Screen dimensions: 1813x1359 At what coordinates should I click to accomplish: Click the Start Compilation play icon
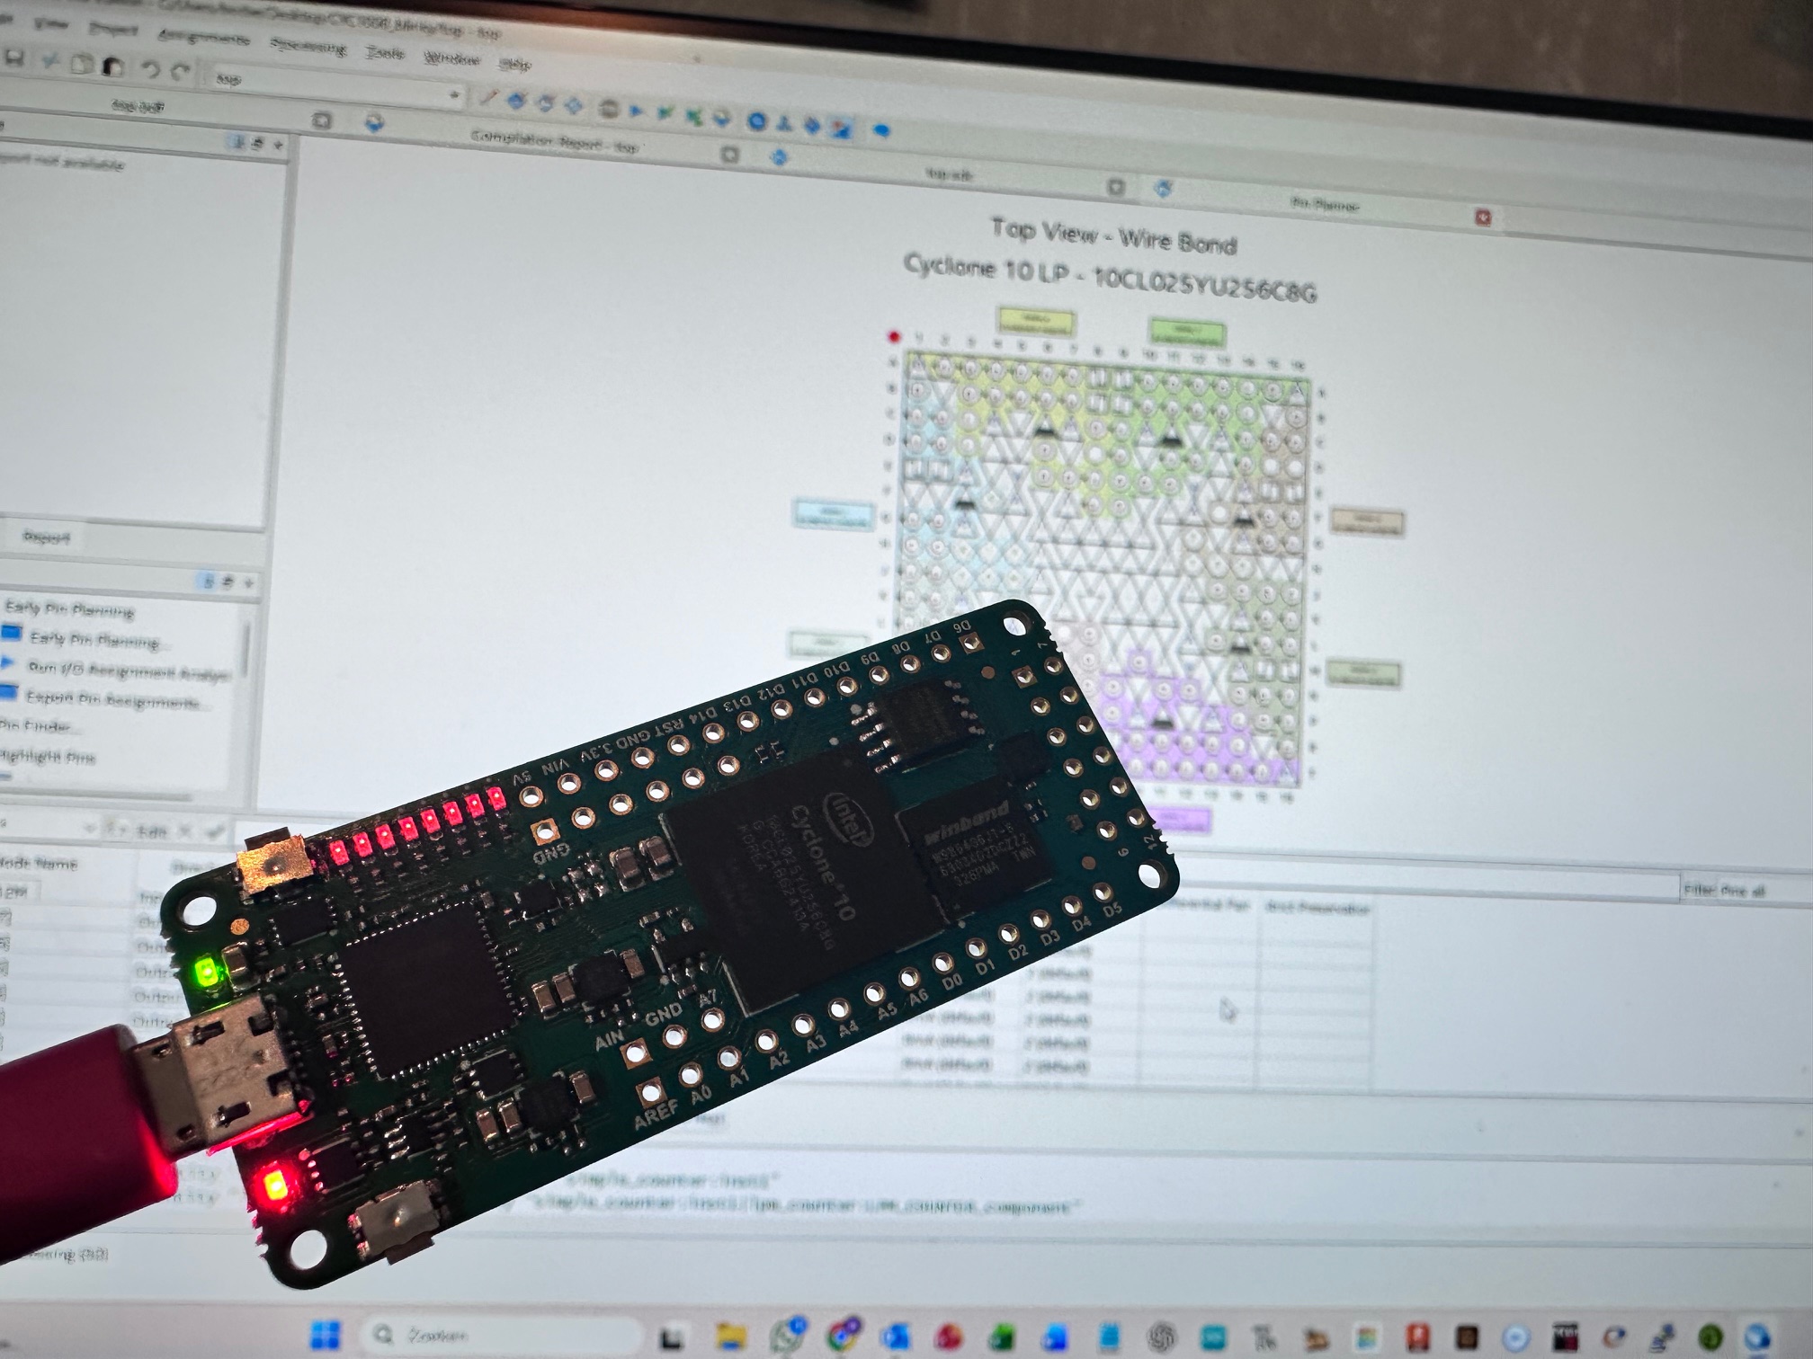[637, 111]
